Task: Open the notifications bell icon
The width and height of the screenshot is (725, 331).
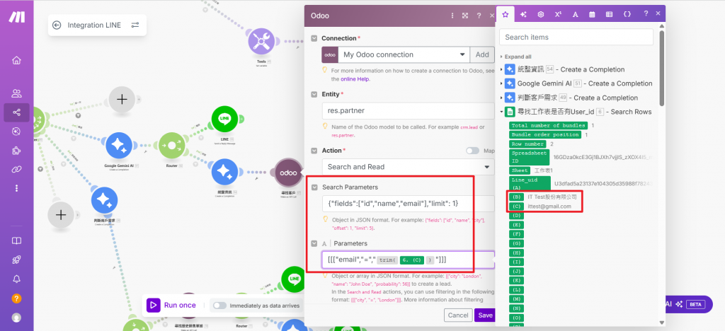Action: [17, 279]
